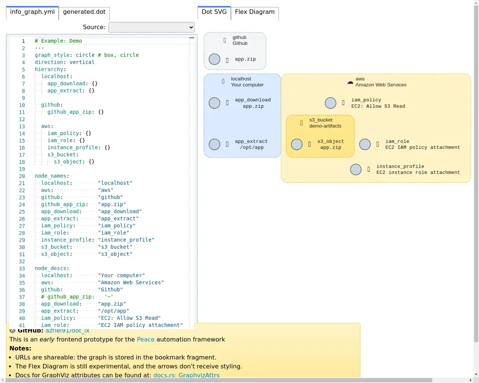The width and height of the screenshot is (479, 383).
Task: Click the "# Example: Demo" comment on line 1
Action: 58,41
